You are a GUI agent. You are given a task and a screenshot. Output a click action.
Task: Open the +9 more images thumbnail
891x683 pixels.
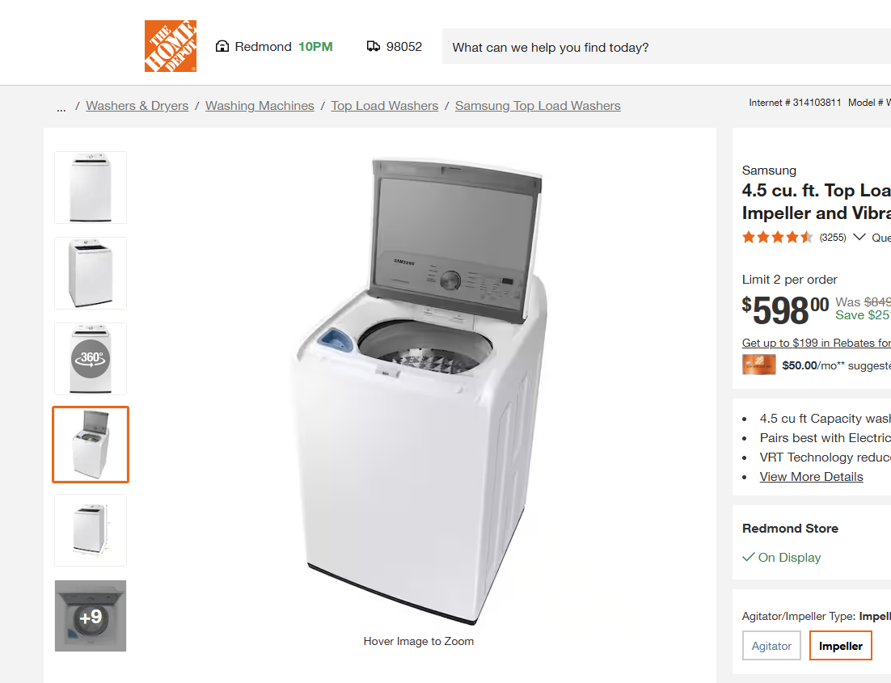click(x=91, y=616)
